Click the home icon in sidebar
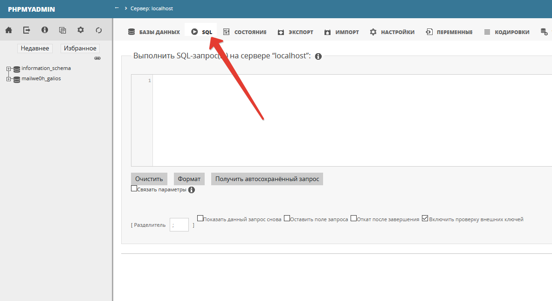 [8, 30]
